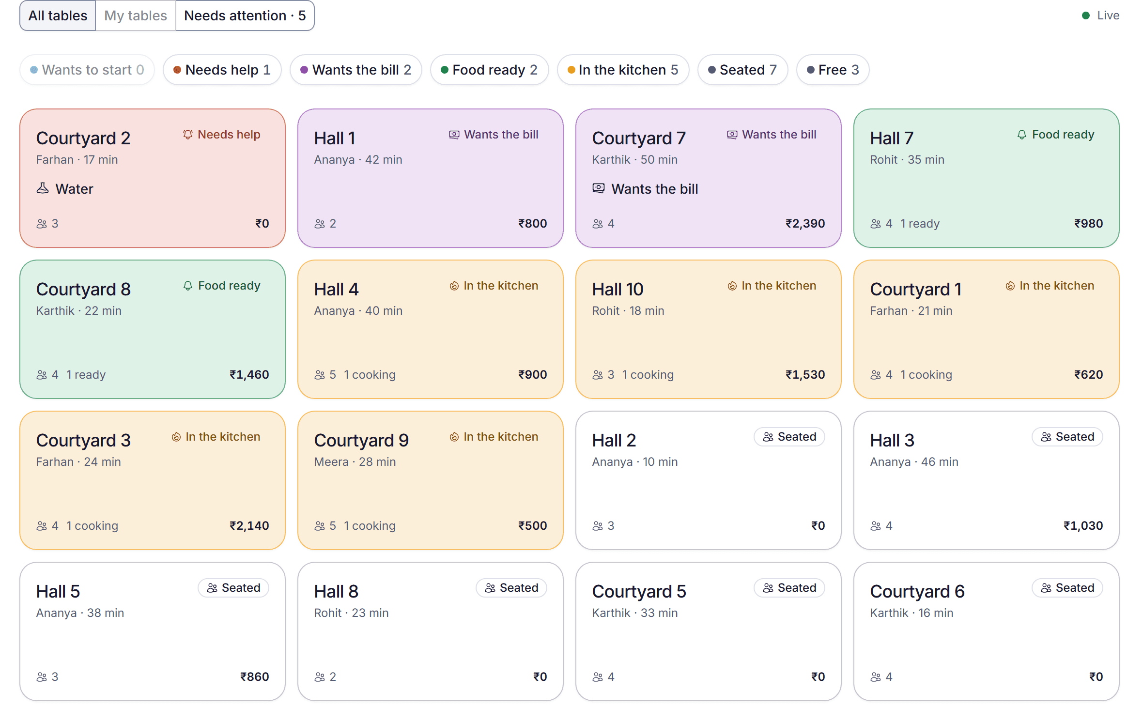Click the kitchen flame icon on the Hall 4 card
The height and width of the screenshot is (707, 1143).
coord(454,286)
